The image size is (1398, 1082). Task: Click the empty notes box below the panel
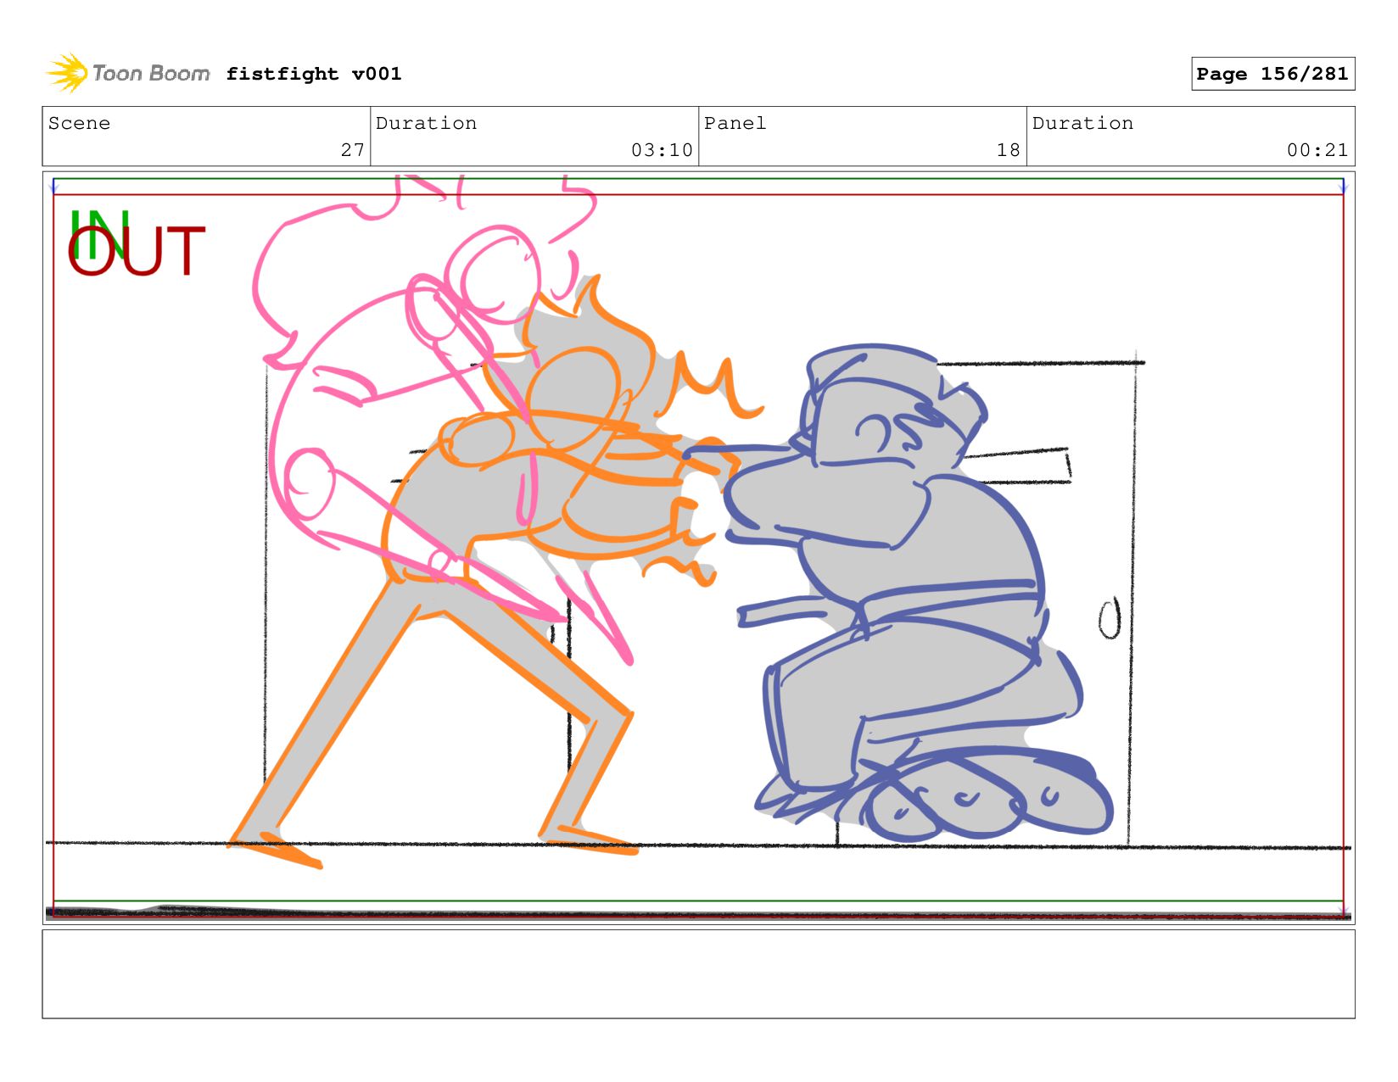[698, 973]
